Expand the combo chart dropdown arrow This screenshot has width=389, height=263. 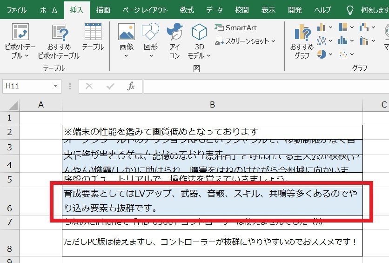click(373, 40)
